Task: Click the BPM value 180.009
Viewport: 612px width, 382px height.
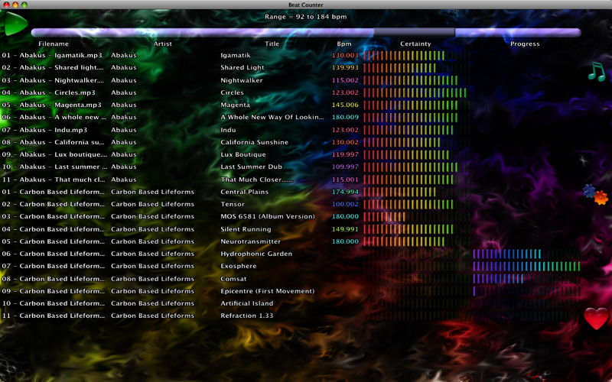Action: 345,117
